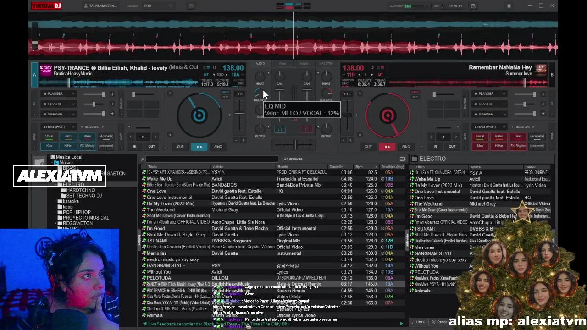Double the loop length with right arrow on deck A
The image size is (587, 330).
click(x=155, y=137)
